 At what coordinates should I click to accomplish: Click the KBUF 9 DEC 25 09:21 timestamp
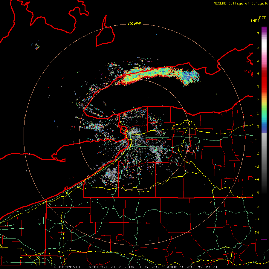[192, 267]
